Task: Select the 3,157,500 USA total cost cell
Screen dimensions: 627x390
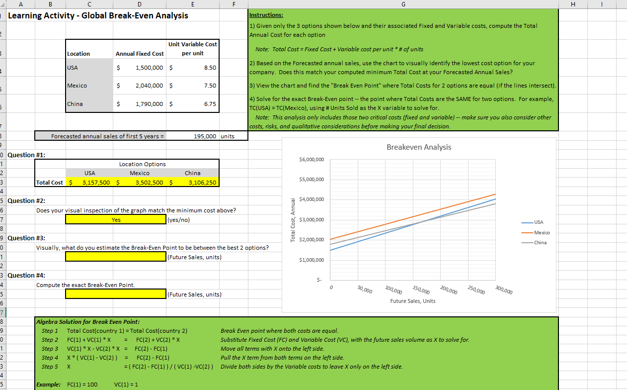Action: click(x=89, y=183)
